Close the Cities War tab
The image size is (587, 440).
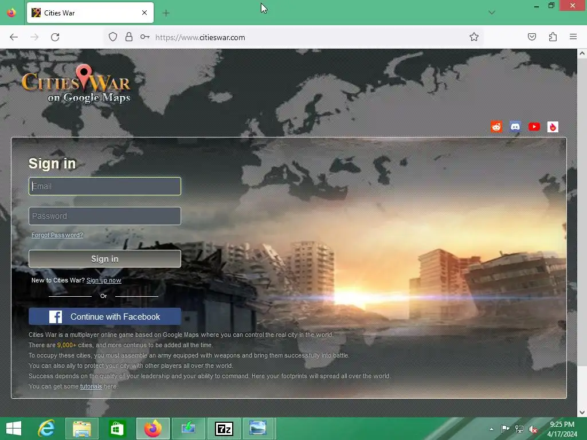coord(144,13)
